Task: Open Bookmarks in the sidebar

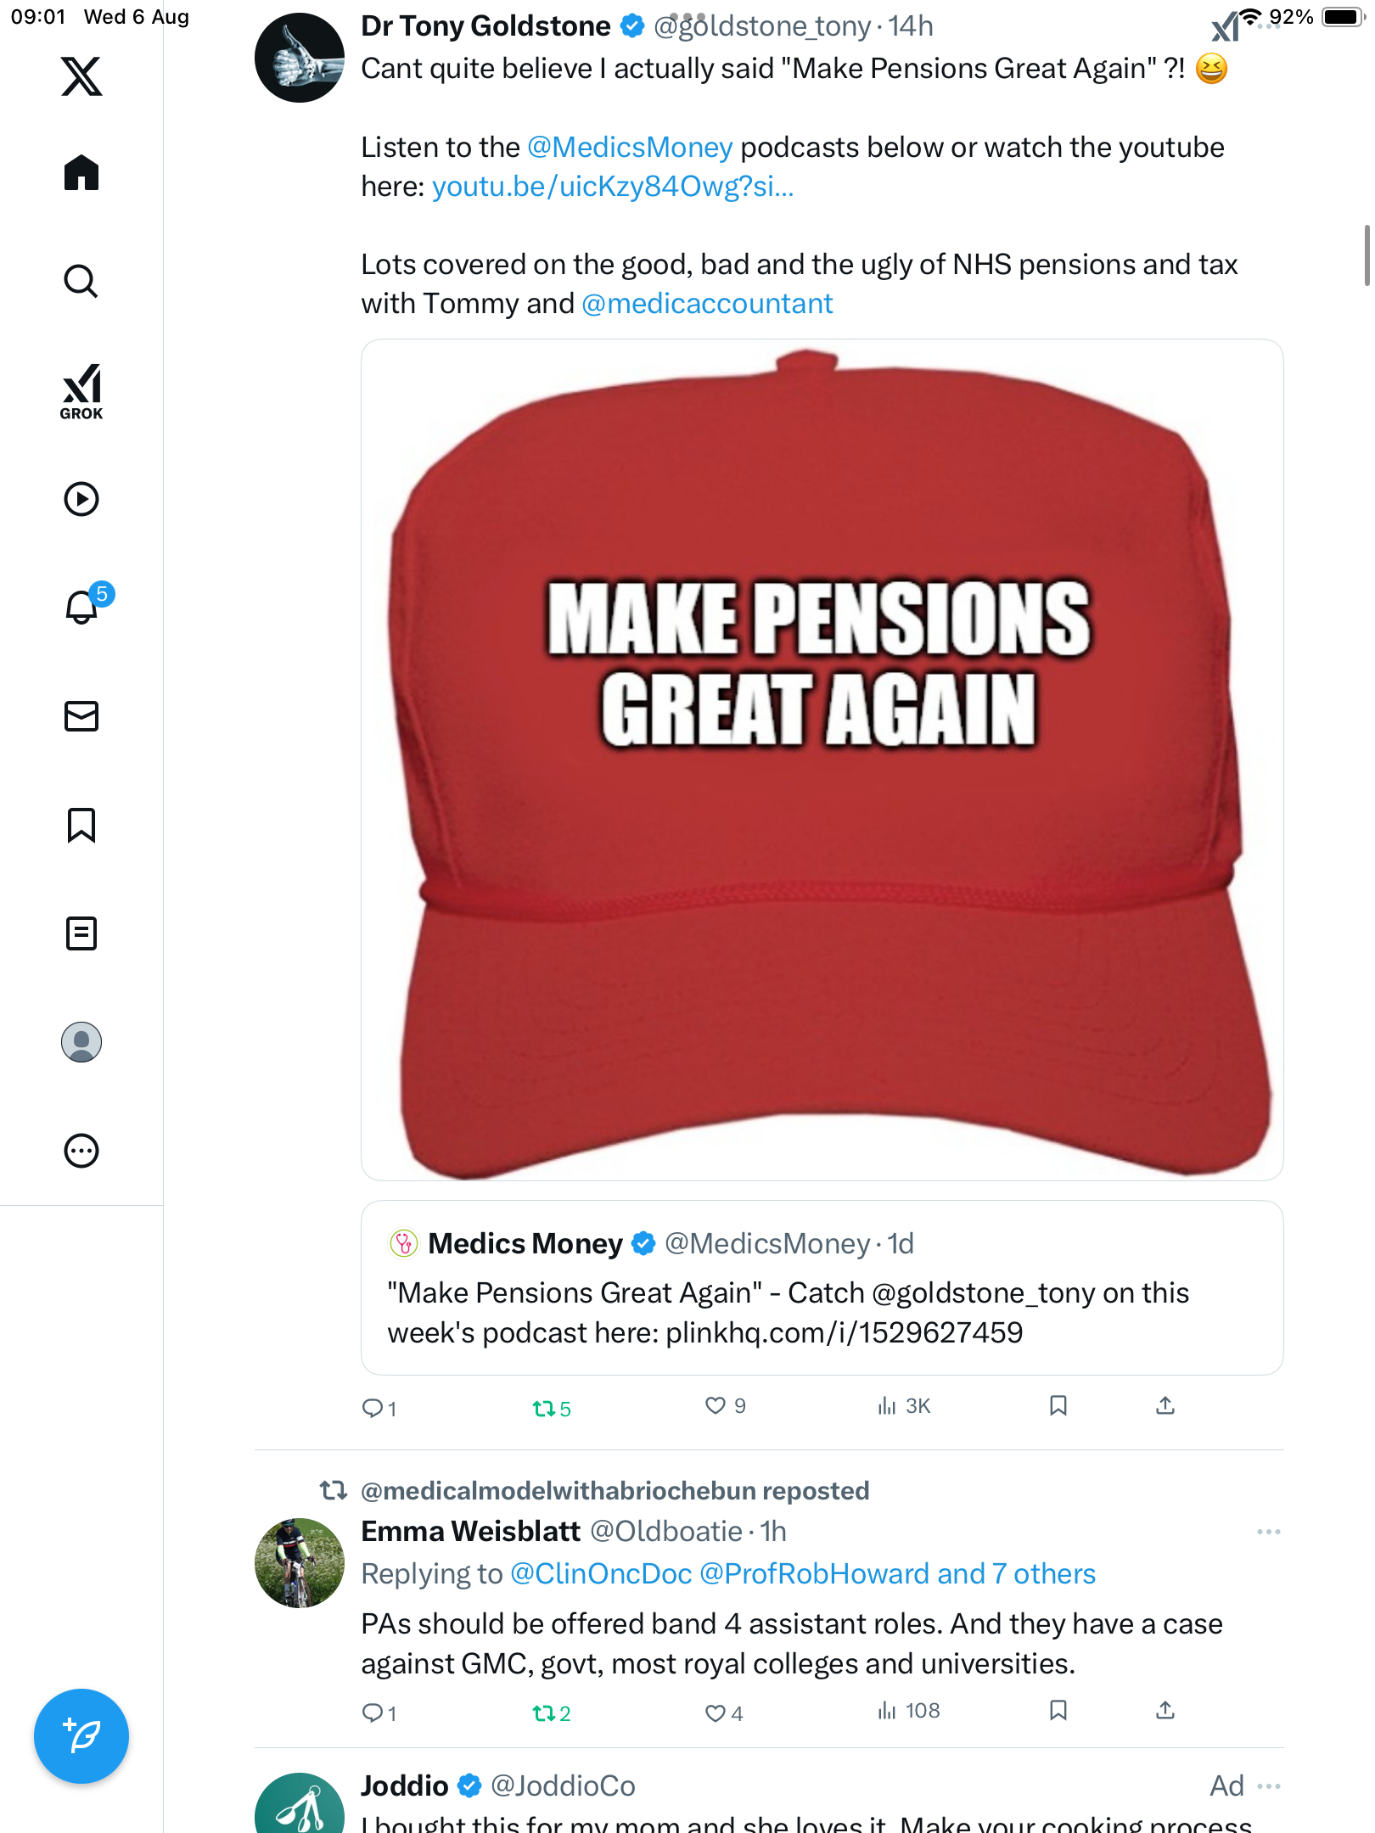Action: click(81, 825)
